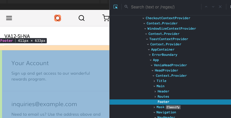Screen dimensions: 231x118
Task: Expand the Mask component node
Action: coord(154,107)
